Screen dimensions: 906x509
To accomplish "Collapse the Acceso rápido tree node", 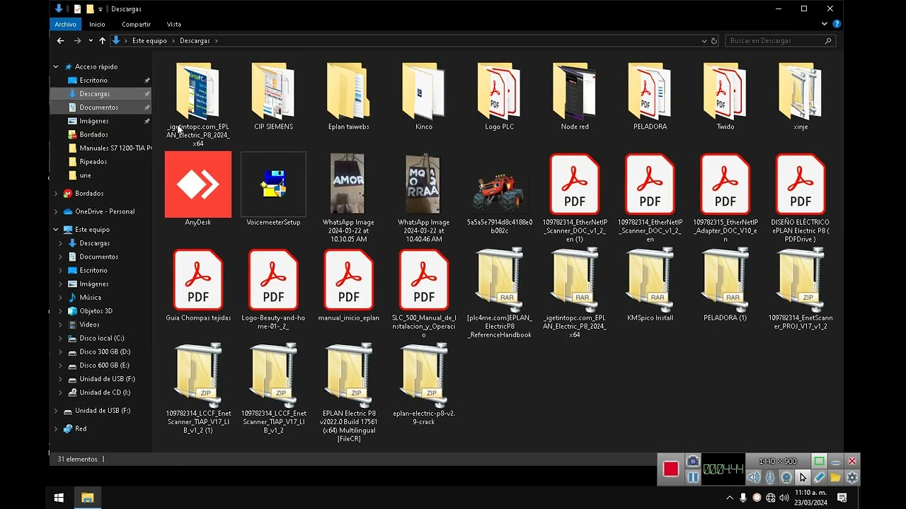I will pos(56,66).
